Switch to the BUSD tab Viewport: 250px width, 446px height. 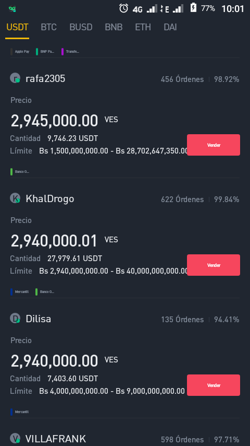tap(81, 27)
